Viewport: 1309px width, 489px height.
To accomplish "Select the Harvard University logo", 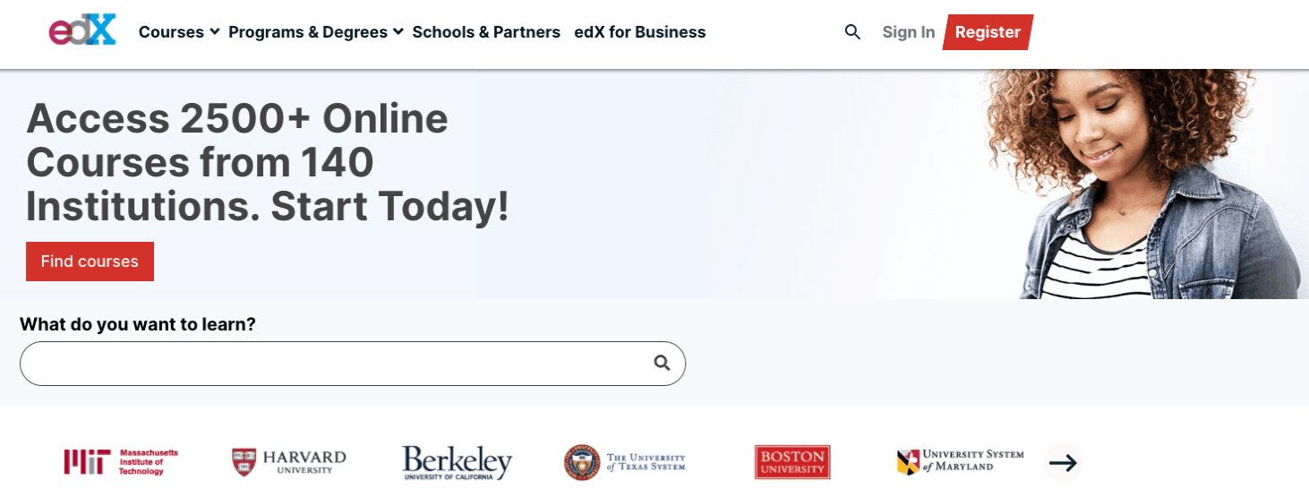I will 288,462.
